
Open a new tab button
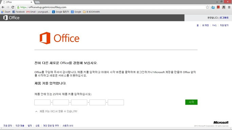[37, 2]
